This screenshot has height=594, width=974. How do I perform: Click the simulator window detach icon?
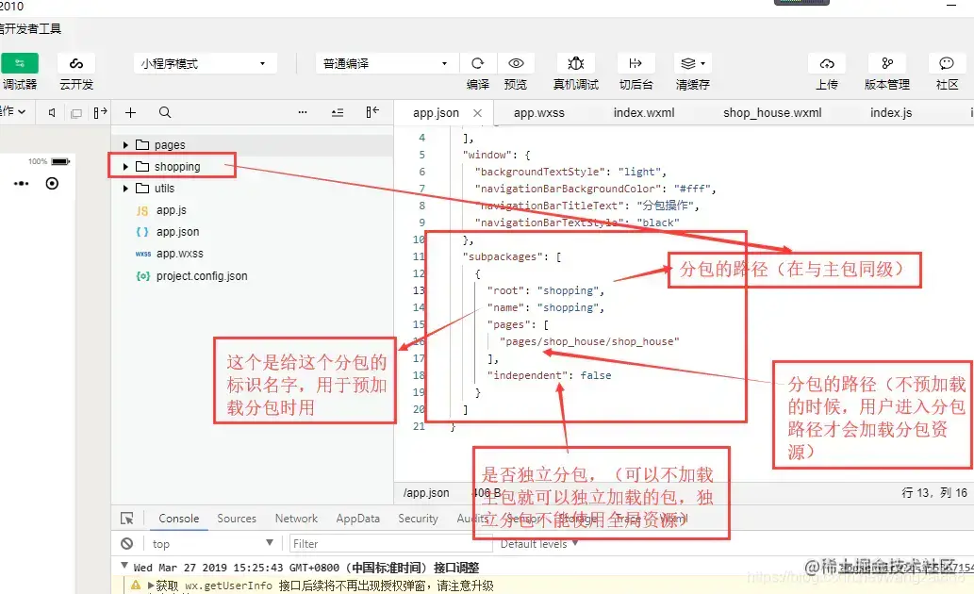click(76, 113)
